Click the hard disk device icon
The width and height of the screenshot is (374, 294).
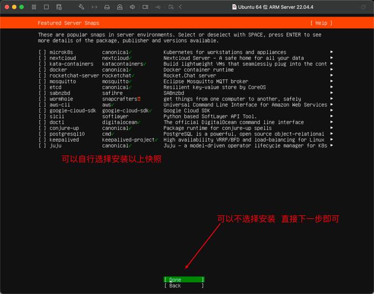(107, 7)
